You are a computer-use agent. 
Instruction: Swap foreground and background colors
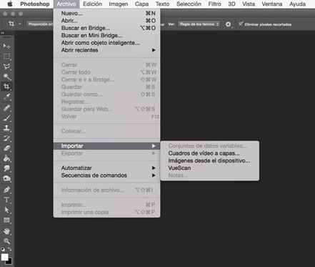click(x=10, y=249)
